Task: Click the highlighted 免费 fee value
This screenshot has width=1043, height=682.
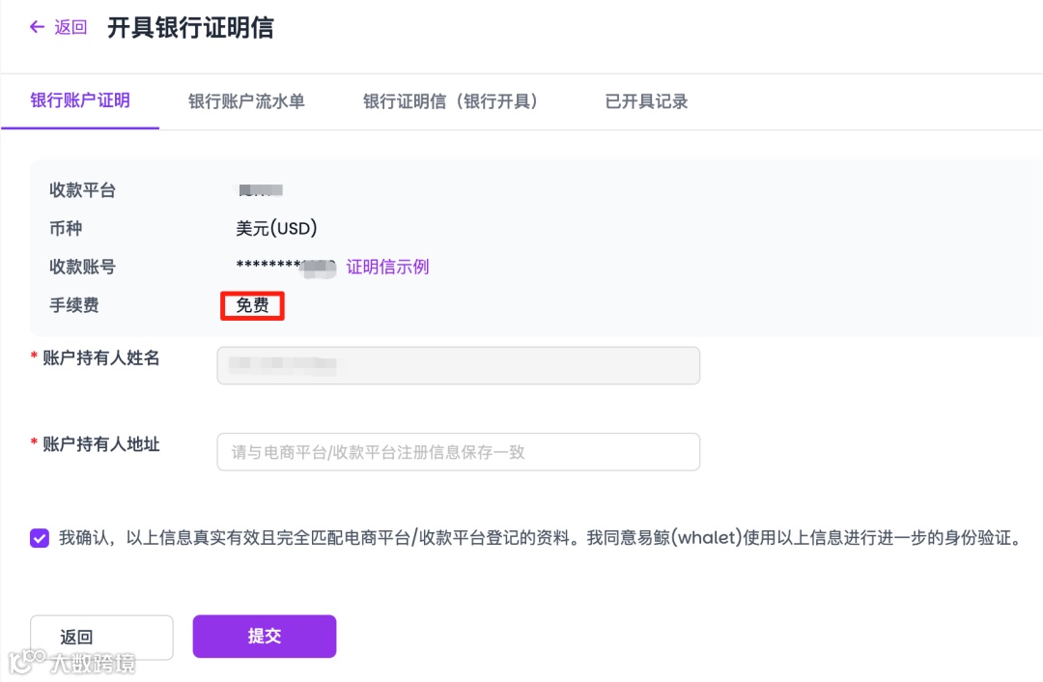Action: (x=253, y=305)
